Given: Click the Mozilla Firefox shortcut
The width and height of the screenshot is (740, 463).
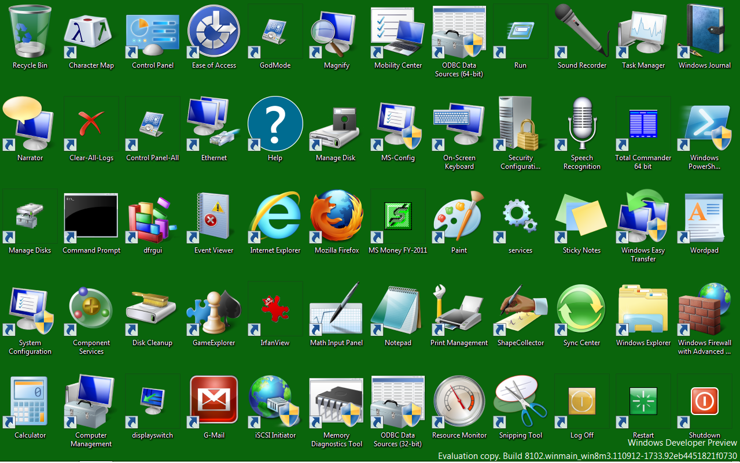Looking at the screenshot, I should (x=337, y=216).
